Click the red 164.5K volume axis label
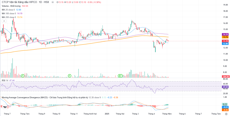Viewport: 230px width, 116px height. coord(226,77)
